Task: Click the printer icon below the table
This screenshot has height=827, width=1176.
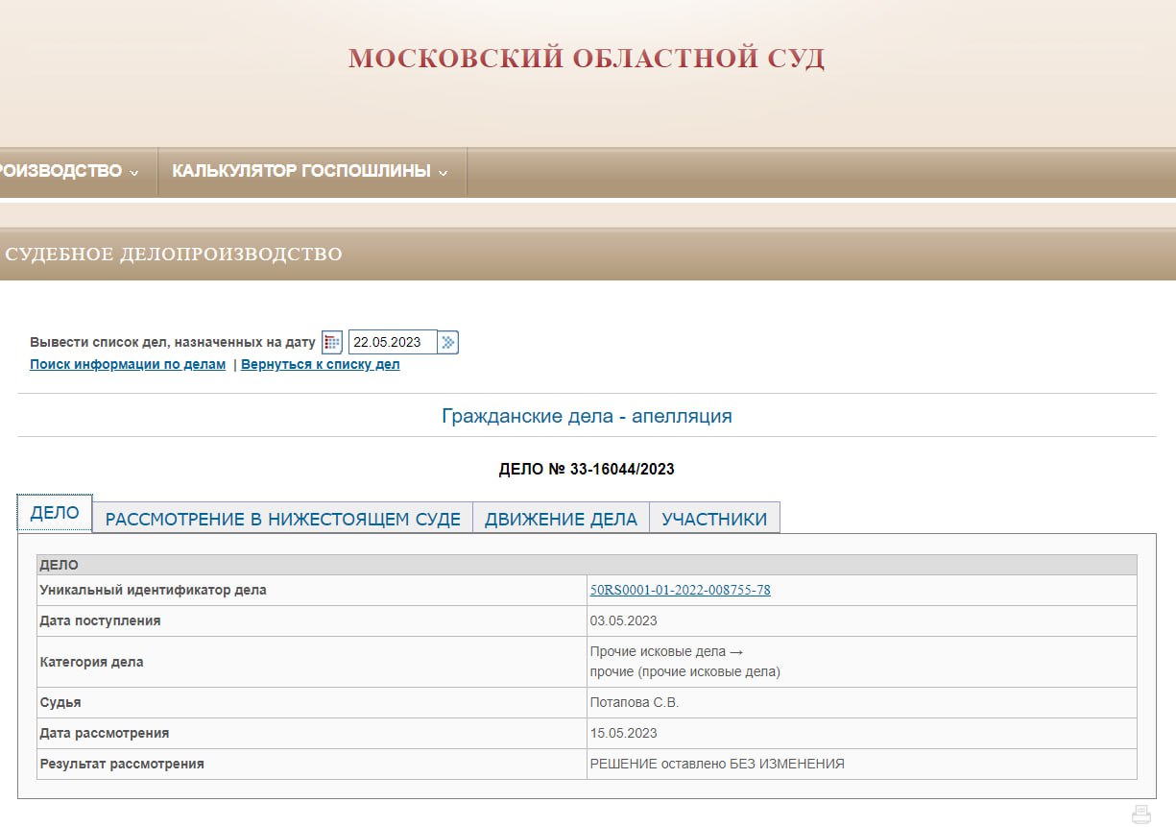Action: (x=1140, y=815)
